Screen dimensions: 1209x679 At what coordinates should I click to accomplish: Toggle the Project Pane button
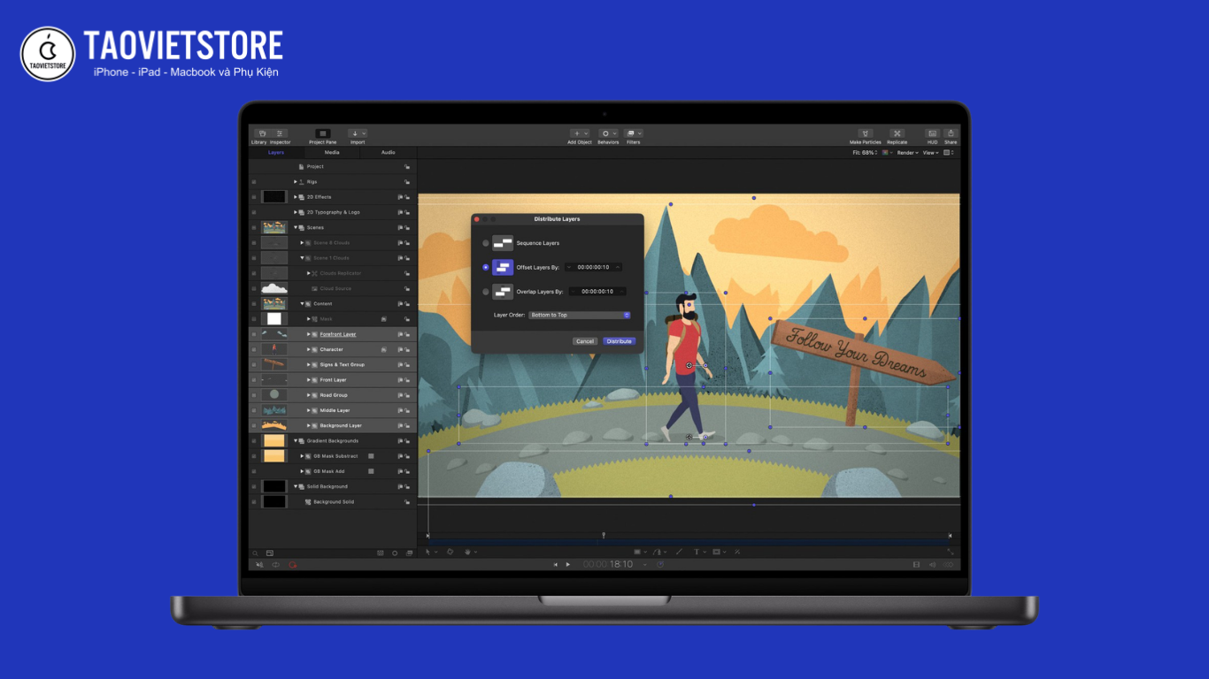pos(323,134)
